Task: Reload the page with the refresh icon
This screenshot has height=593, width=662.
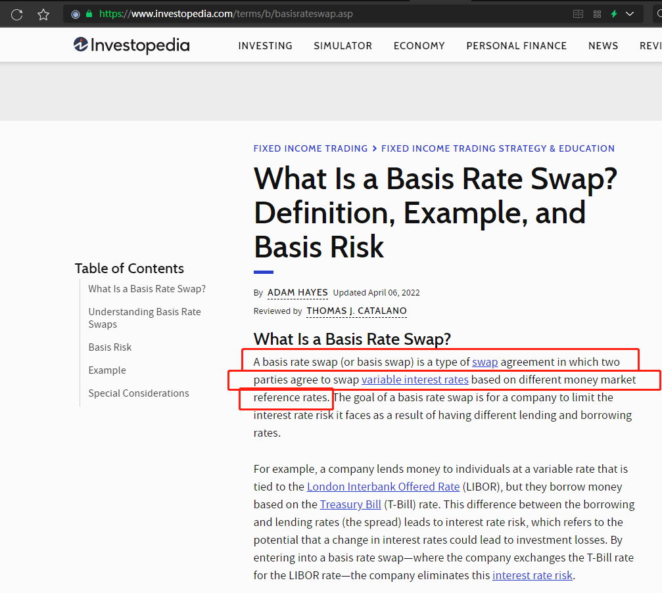Action: tap(17, 14)
